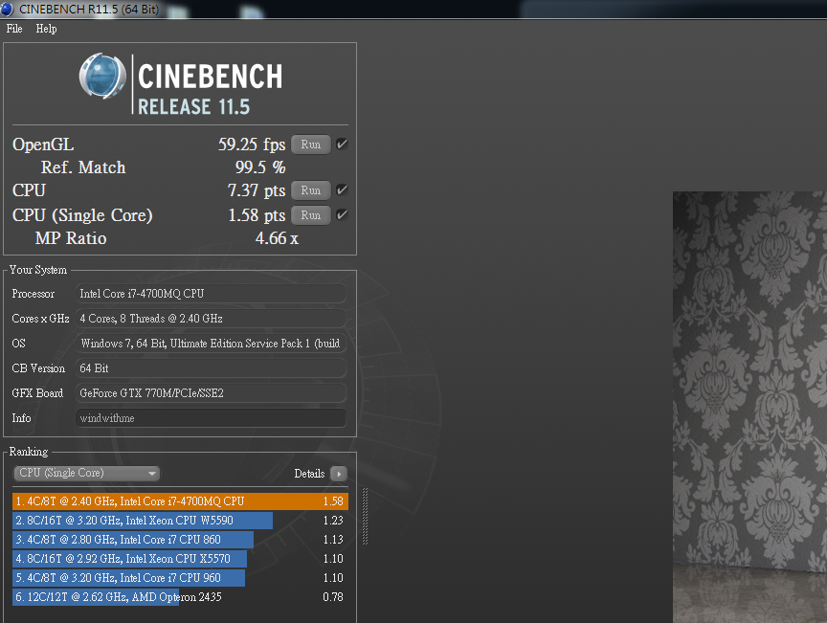Click the Cinebench title bar app icon
827x623 pixels.
[7, 9]
